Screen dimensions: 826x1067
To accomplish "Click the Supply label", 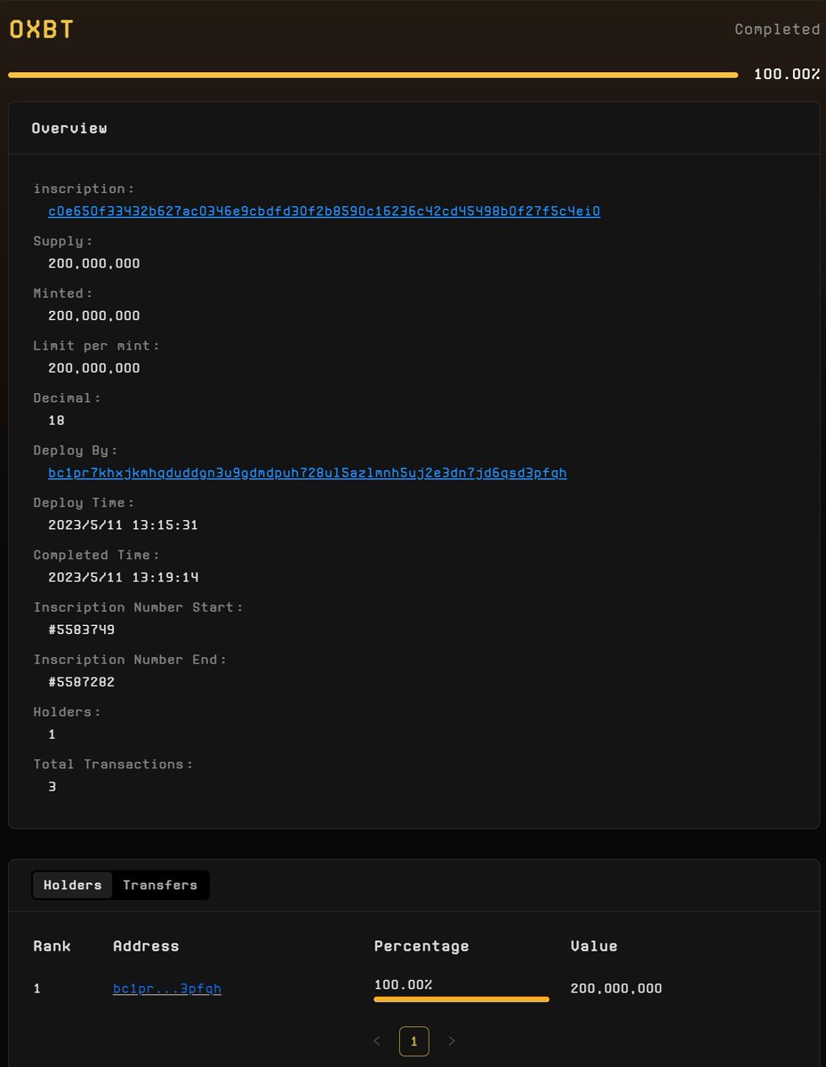I will click(63, 241).
